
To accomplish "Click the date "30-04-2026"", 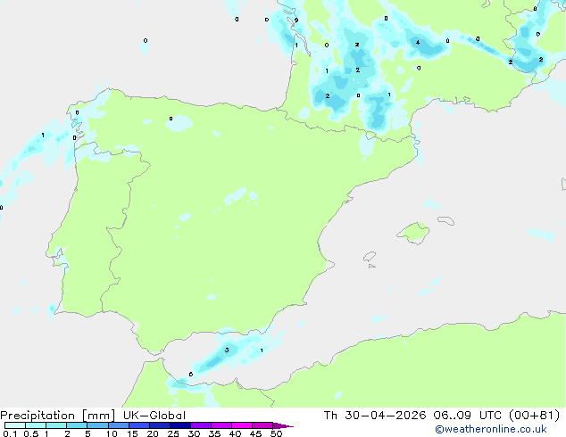I will point(385,416).
